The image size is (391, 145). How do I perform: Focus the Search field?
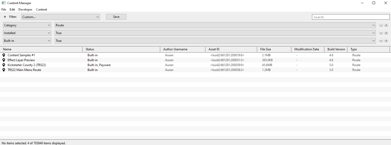[x=351, y=17]
